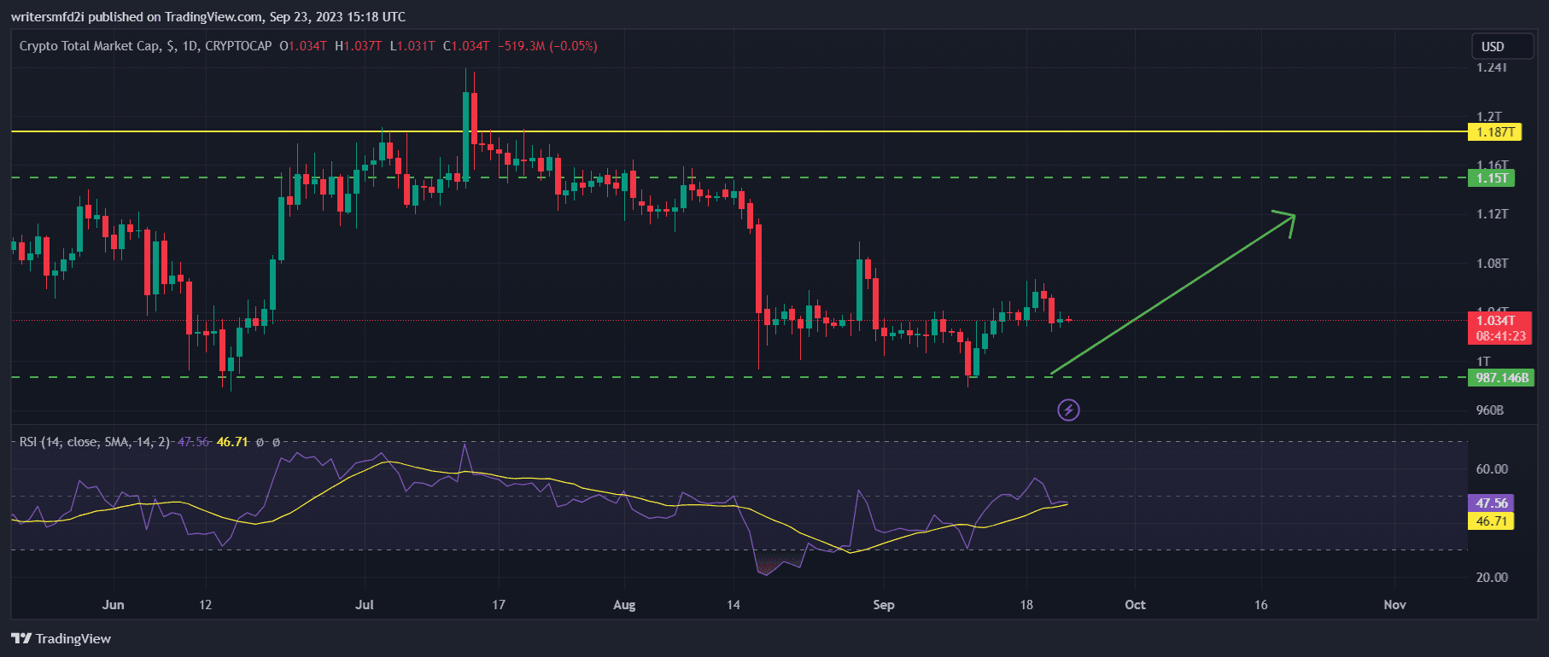Select the yellow 46.71 RSI value tag
Viewport: 1549px width, 657px height.
click(x=1491, y=521)
